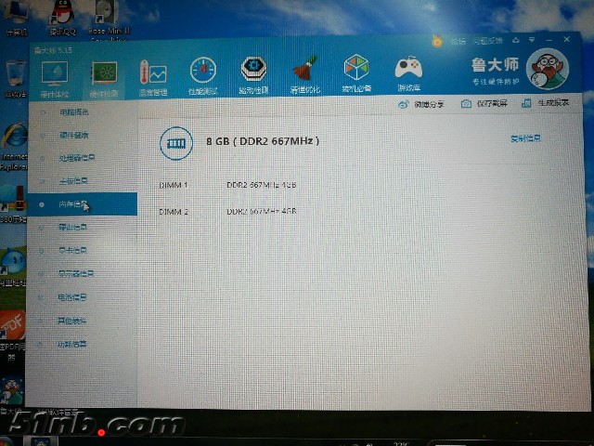Select 处理器信息 in the sidebar
This screenshot has height=446, width=594.
[x=77, y=157]
